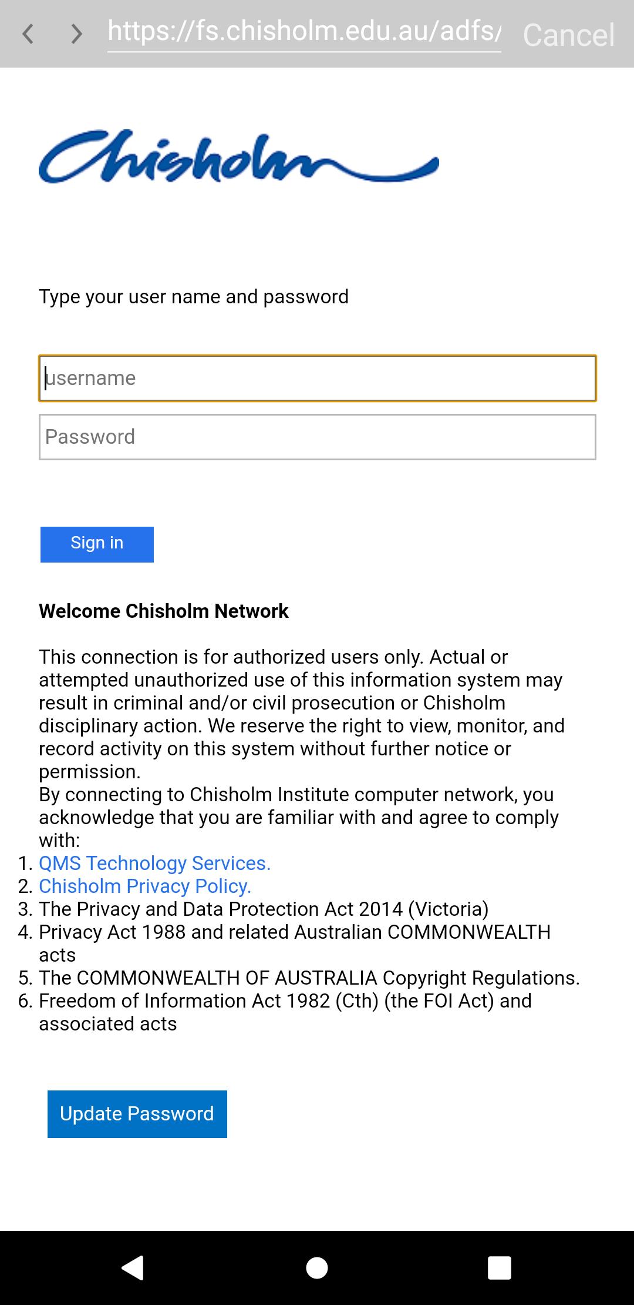This screenshot has height=1305, width=634.
Task: Focus the Password input field
Action: click(x=317, y=437)
